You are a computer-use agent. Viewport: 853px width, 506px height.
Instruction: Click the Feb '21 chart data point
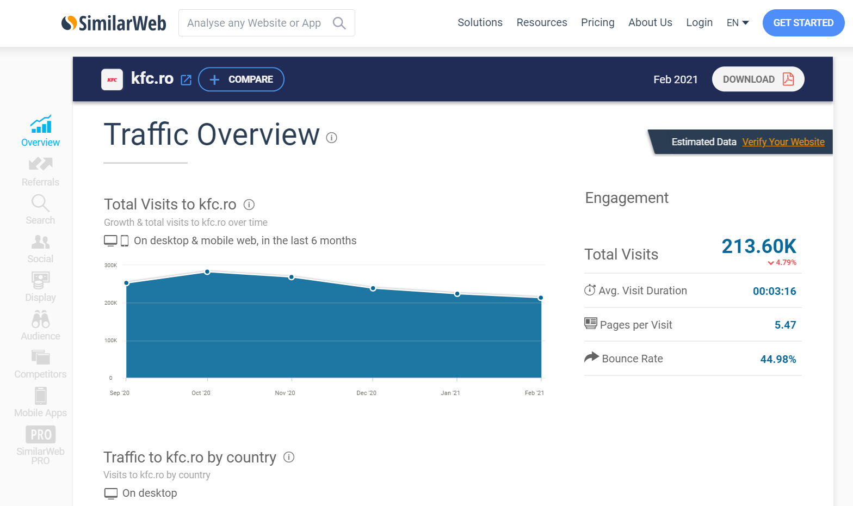click(541, 298)
